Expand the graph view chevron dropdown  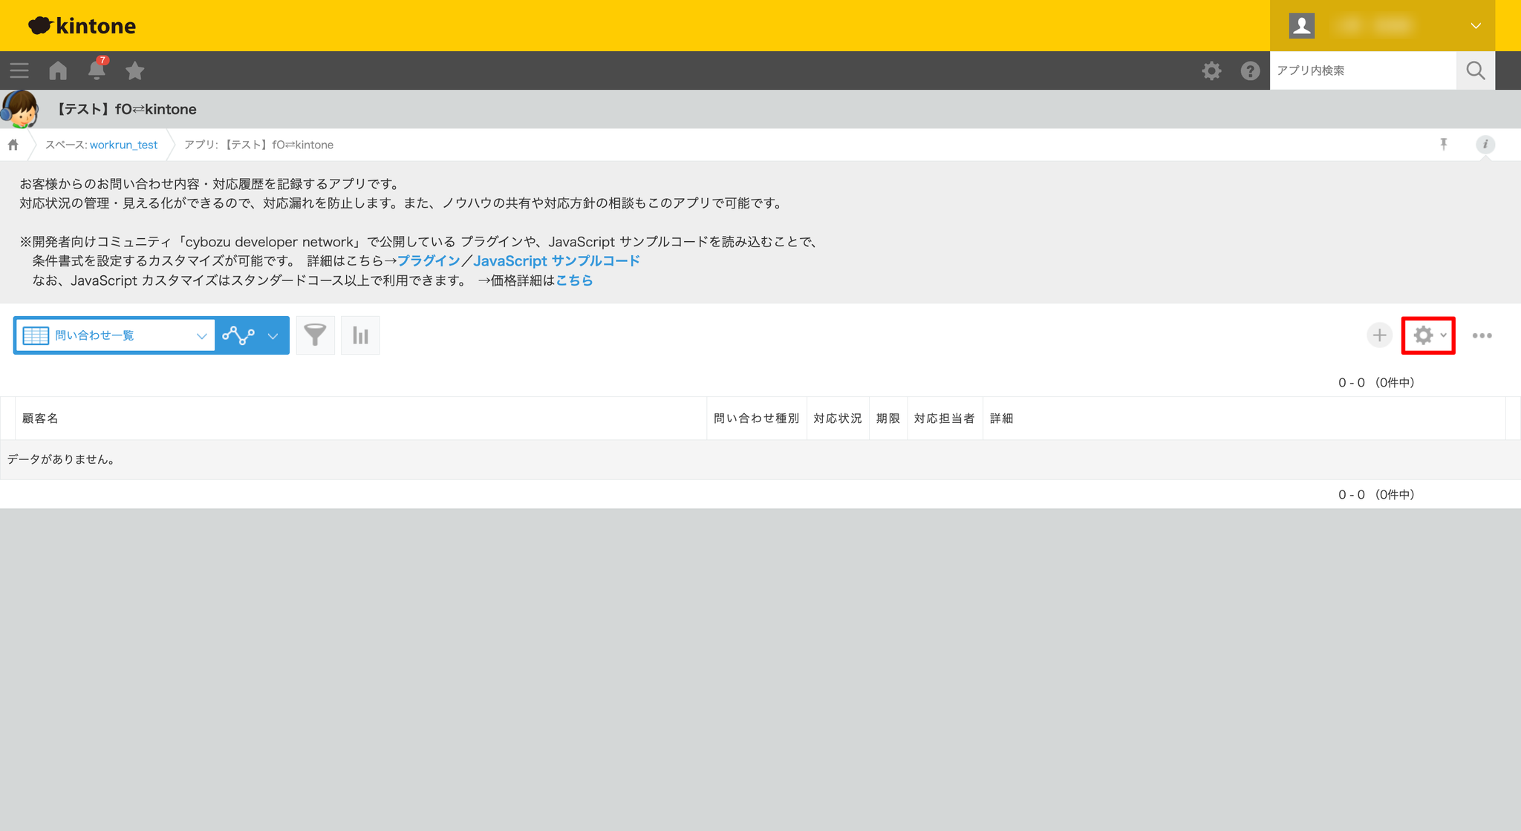(x=273, y=336)
